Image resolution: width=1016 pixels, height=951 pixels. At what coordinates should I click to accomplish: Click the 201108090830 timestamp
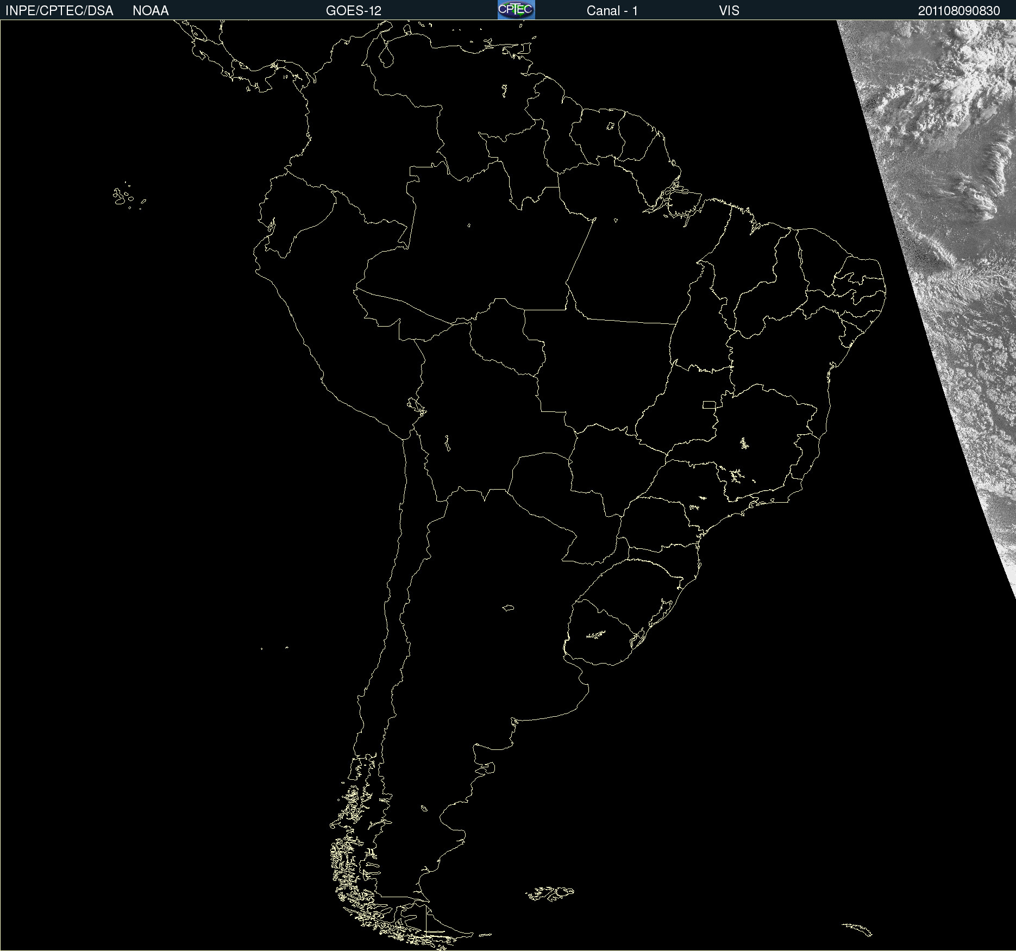tap(959, 11)
